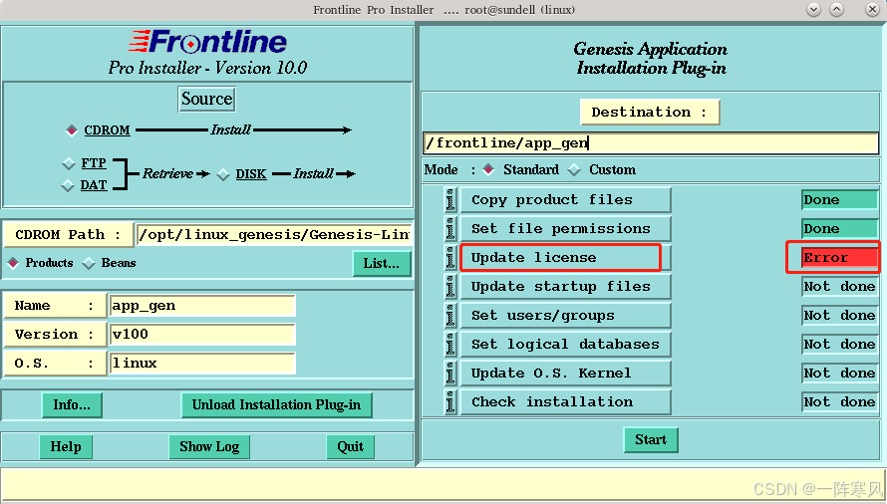Viewport: 887px width, 504px height.
Task: Click the Name field containing app_gen
Action: point(202,306)
